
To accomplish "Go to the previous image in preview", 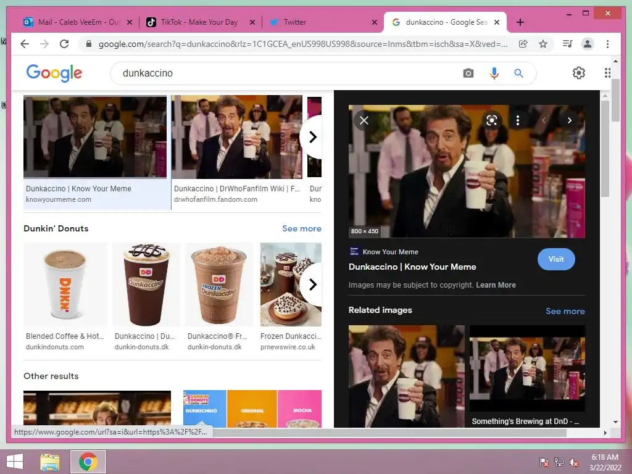I will (x=544, y=120).
